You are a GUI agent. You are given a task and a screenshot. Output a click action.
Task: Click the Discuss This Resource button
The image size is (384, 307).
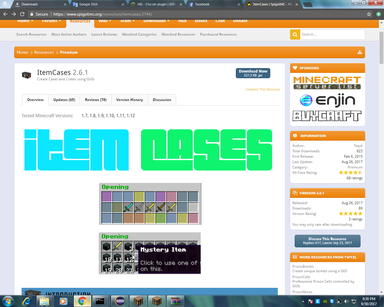(328, 241)
